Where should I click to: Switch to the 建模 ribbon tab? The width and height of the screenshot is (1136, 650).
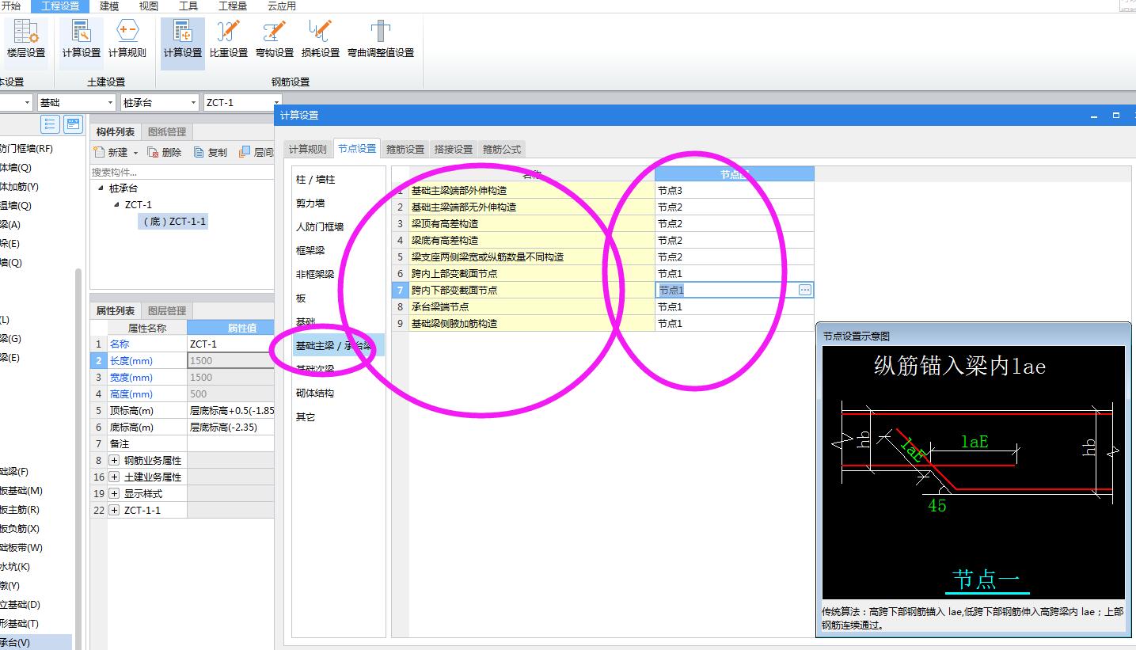pos(109,6)
